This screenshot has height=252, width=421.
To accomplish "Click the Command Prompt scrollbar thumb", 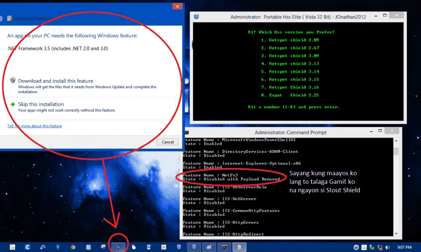I will (x=396, y=151).
